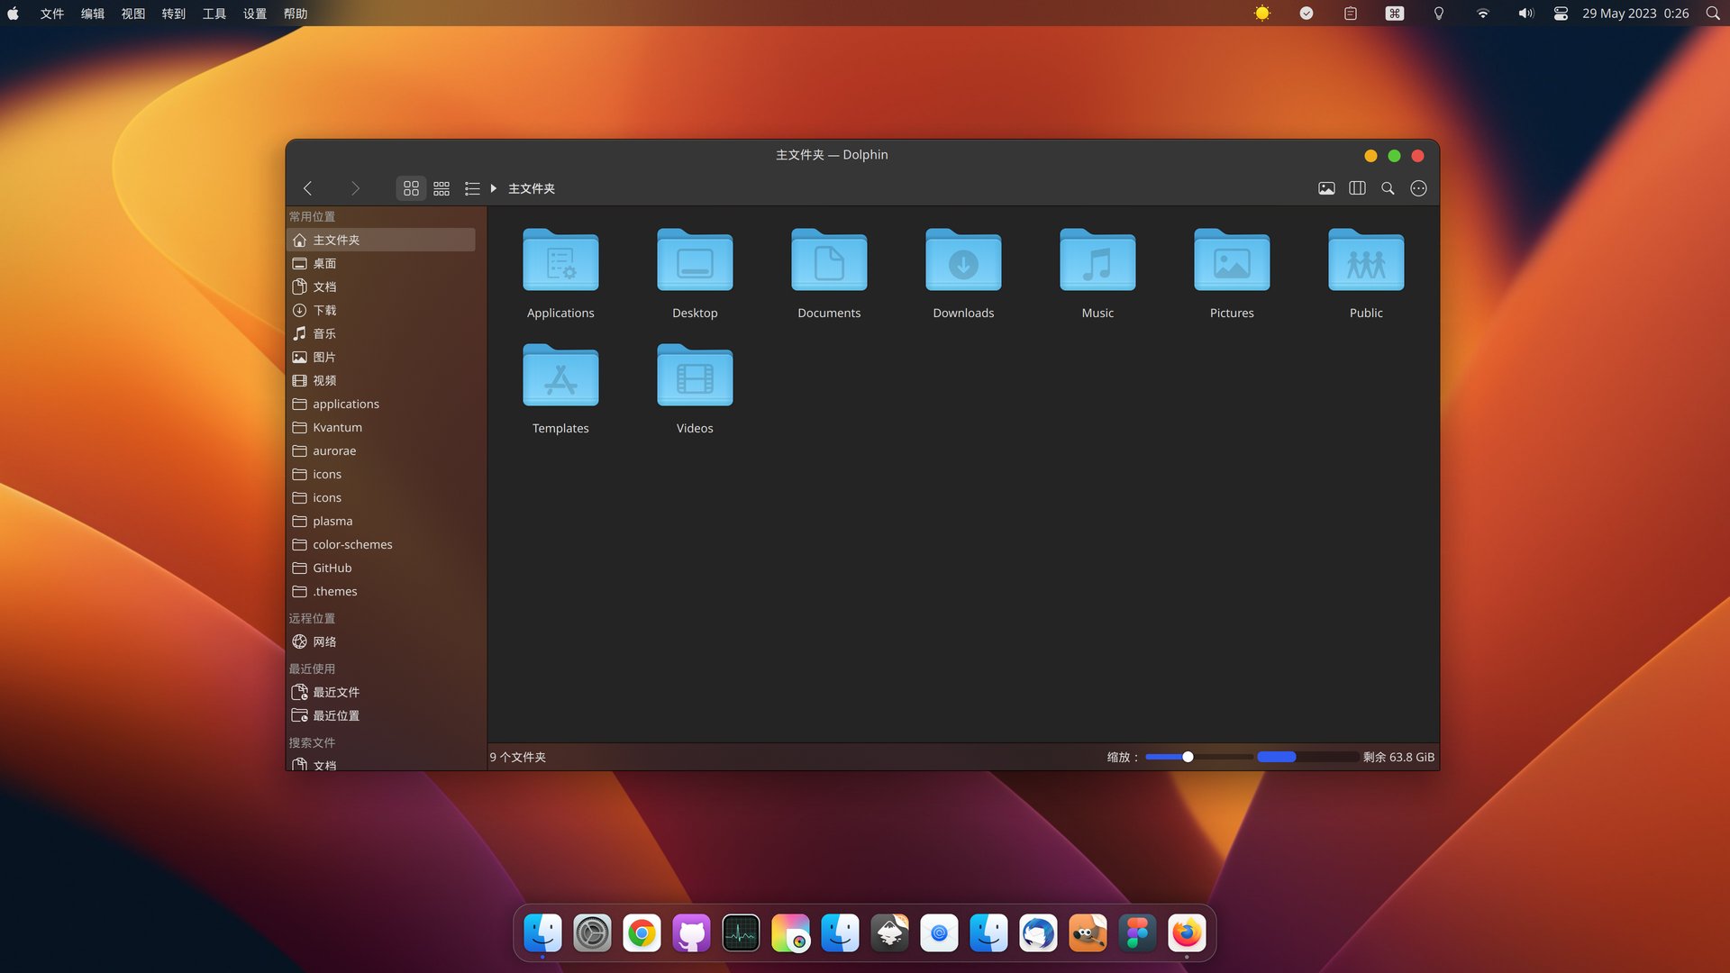The width and height of the screenshot is (1730, 973).
Task: Expand breadcrumb arrow before 主文件夹
Action: [x=494, y=188]
